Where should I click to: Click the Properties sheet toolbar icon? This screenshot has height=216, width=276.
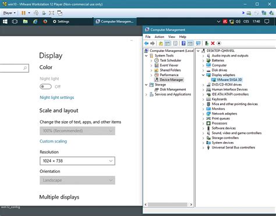tap(175, 43)
